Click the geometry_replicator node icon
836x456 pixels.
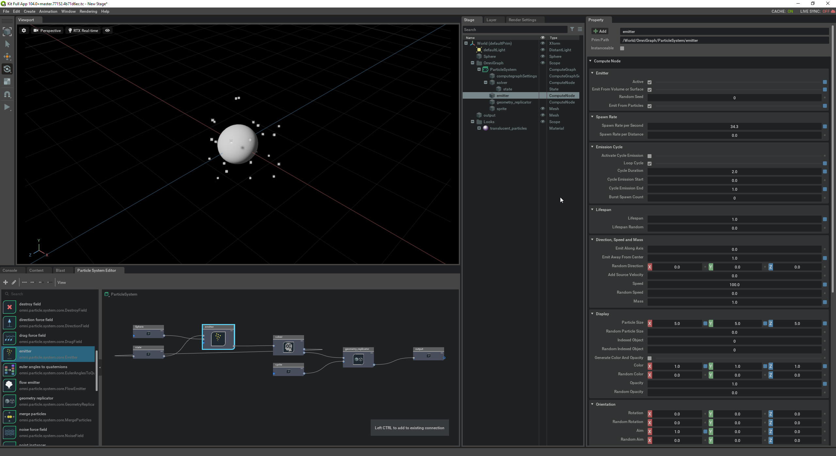(358, 359)
